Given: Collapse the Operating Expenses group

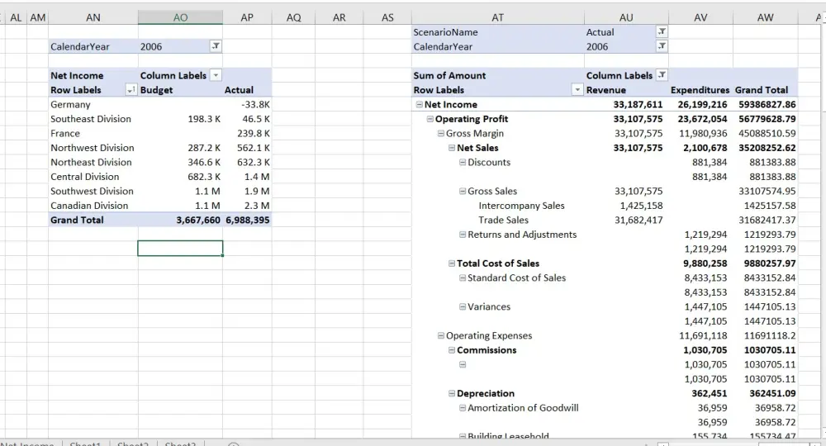Looking at the screenshot, I should pos(440,336).
